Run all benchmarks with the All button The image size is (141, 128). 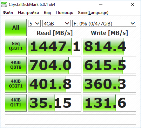pyautogui.click(x=16, y=28)
